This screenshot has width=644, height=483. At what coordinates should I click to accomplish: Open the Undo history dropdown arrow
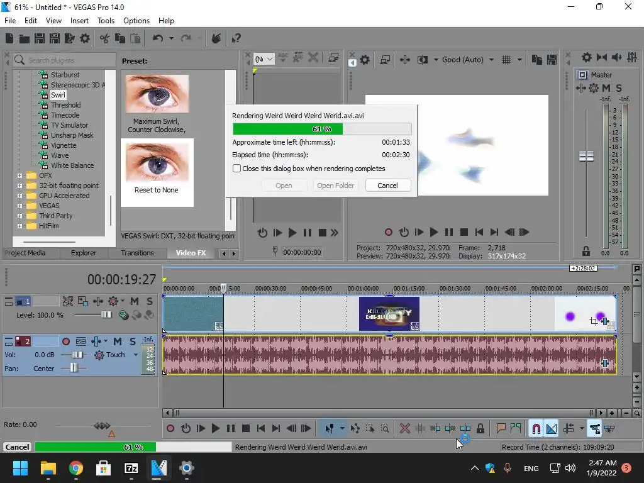point(171,38)
